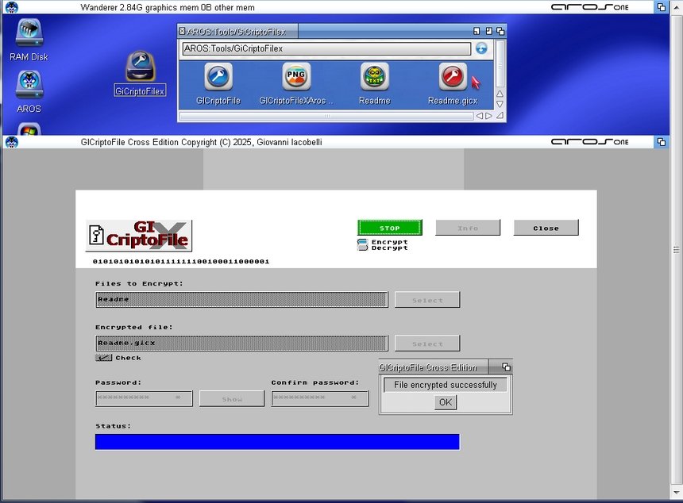Click the "File encrypted successfully" message text
683x503 pixels.
pyautogui.click(x=446, y=385)
